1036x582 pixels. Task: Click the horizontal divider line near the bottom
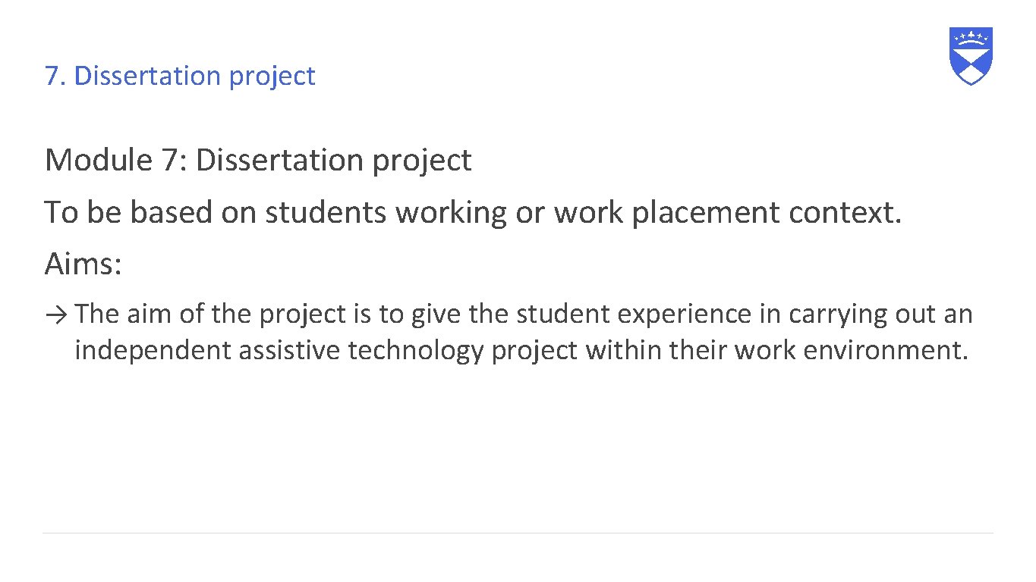pos(518,533)
